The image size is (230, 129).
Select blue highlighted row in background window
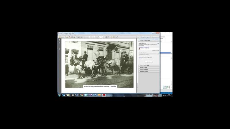165,53
